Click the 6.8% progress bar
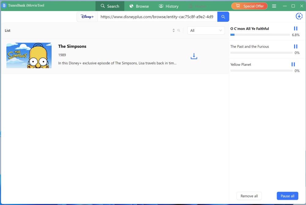Viewport: 306px width, 205px height. [260, 35]
